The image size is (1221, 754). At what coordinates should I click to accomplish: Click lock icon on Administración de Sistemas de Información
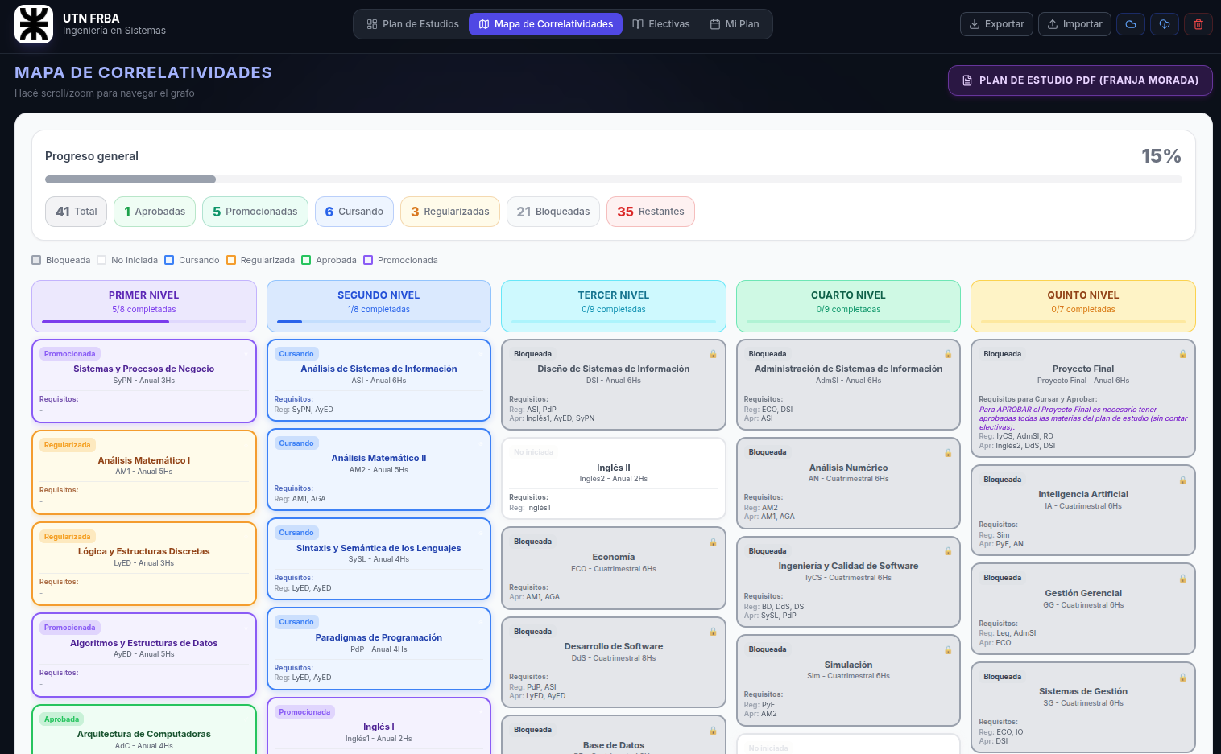948,354
